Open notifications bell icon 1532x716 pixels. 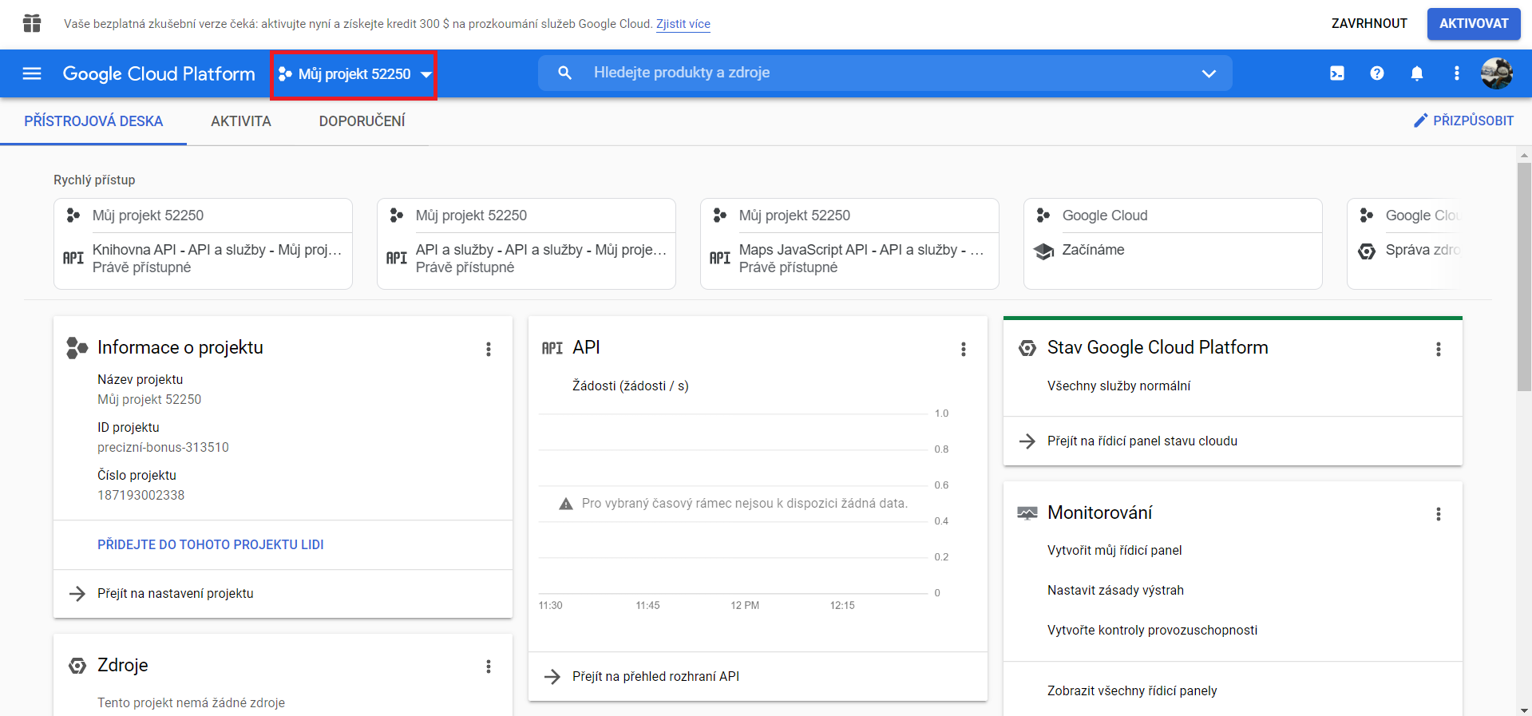[1416, 73]
